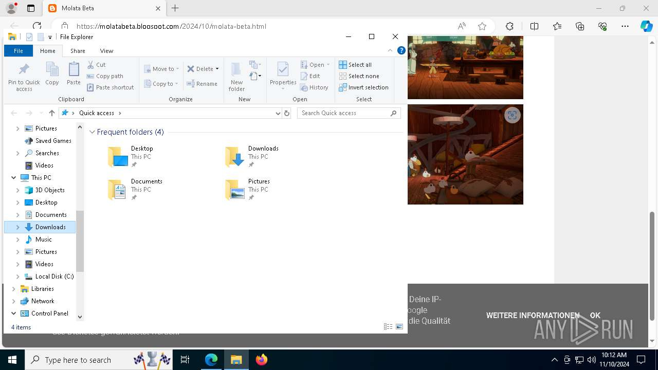Image resolution: width=658 pixels, height=370 pixels.
Task: Open Copilot icon in Edge
Action: pos(646,26)
